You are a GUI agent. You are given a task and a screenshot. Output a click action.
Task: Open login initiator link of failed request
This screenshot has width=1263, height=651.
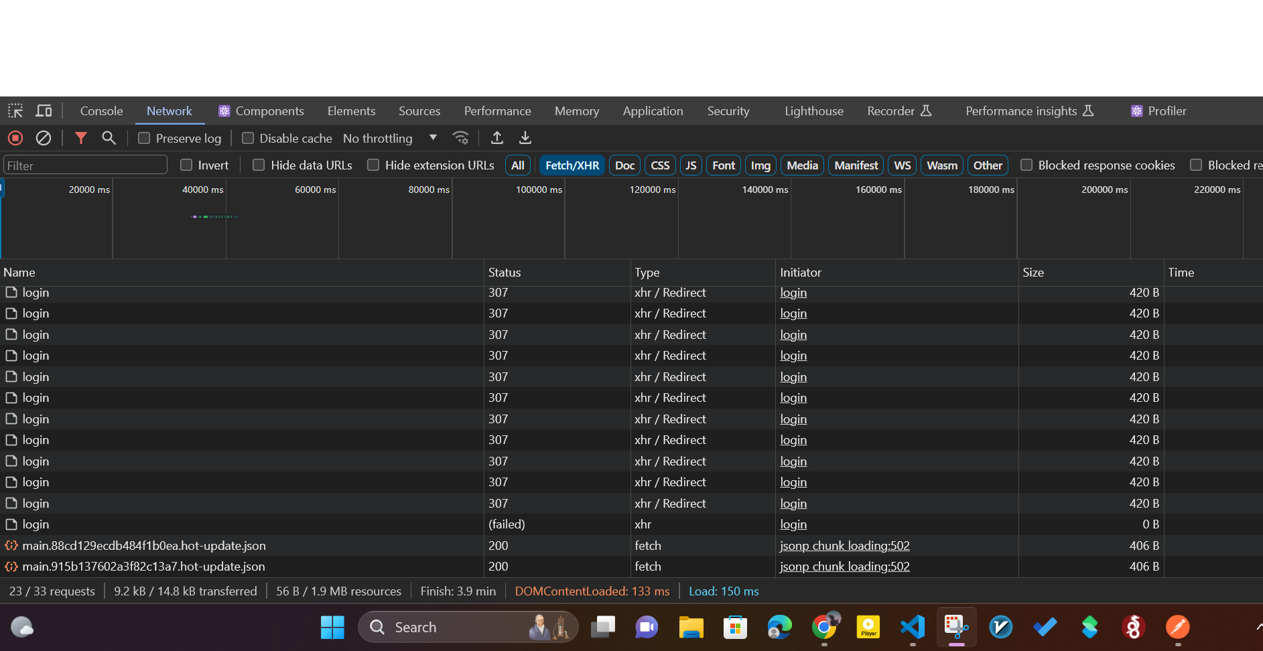coord(793,524)
